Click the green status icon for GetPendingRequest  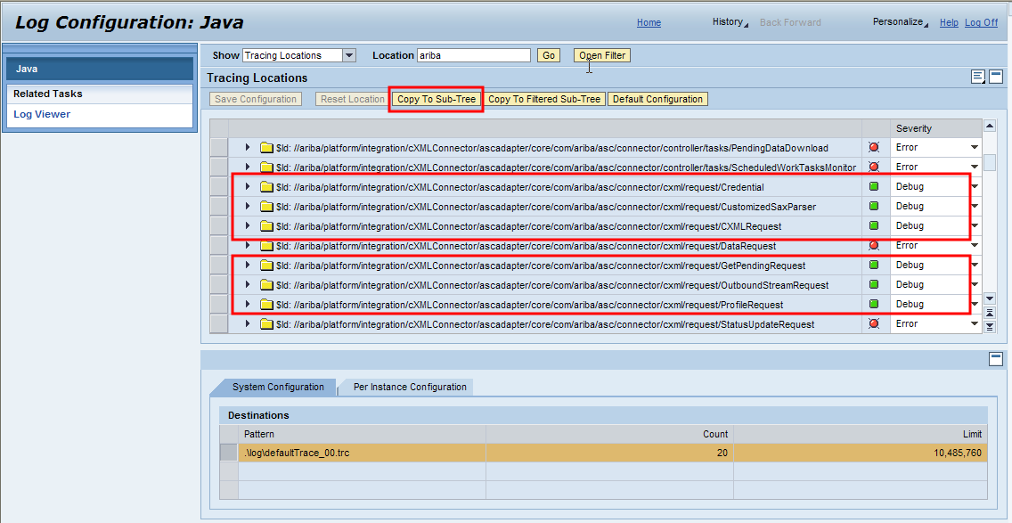point(874,265)
